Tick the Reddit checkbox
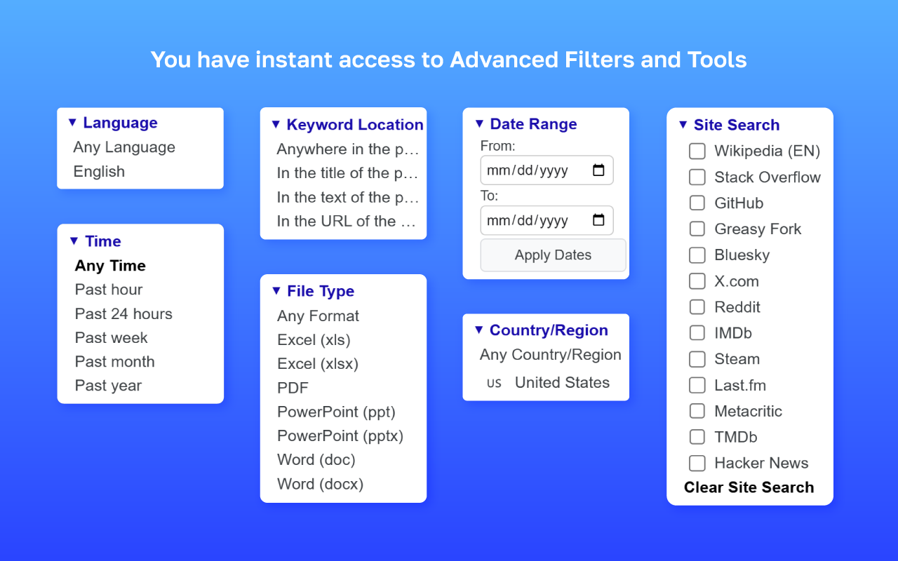 [x=697, y=307]
